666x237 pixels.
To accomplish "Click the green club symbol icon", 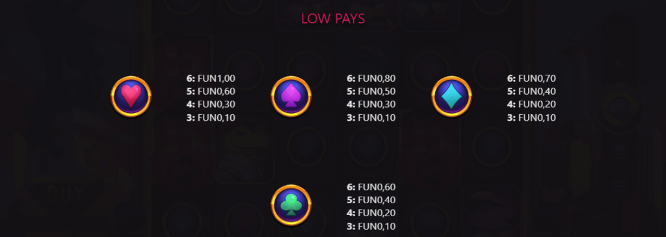I will [291, 205].
